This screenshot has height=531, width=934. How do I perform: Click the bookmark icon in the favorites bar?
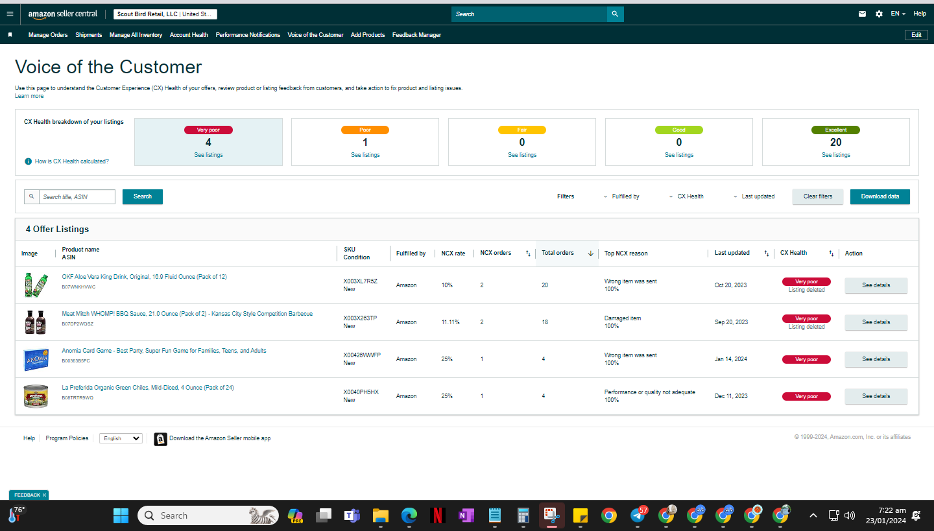10,35
